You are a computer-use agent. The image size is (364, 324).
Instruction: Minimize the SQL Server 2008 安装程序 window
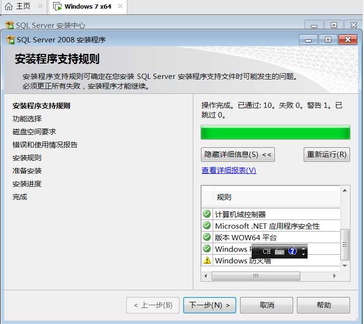click(x=308, y=39)
